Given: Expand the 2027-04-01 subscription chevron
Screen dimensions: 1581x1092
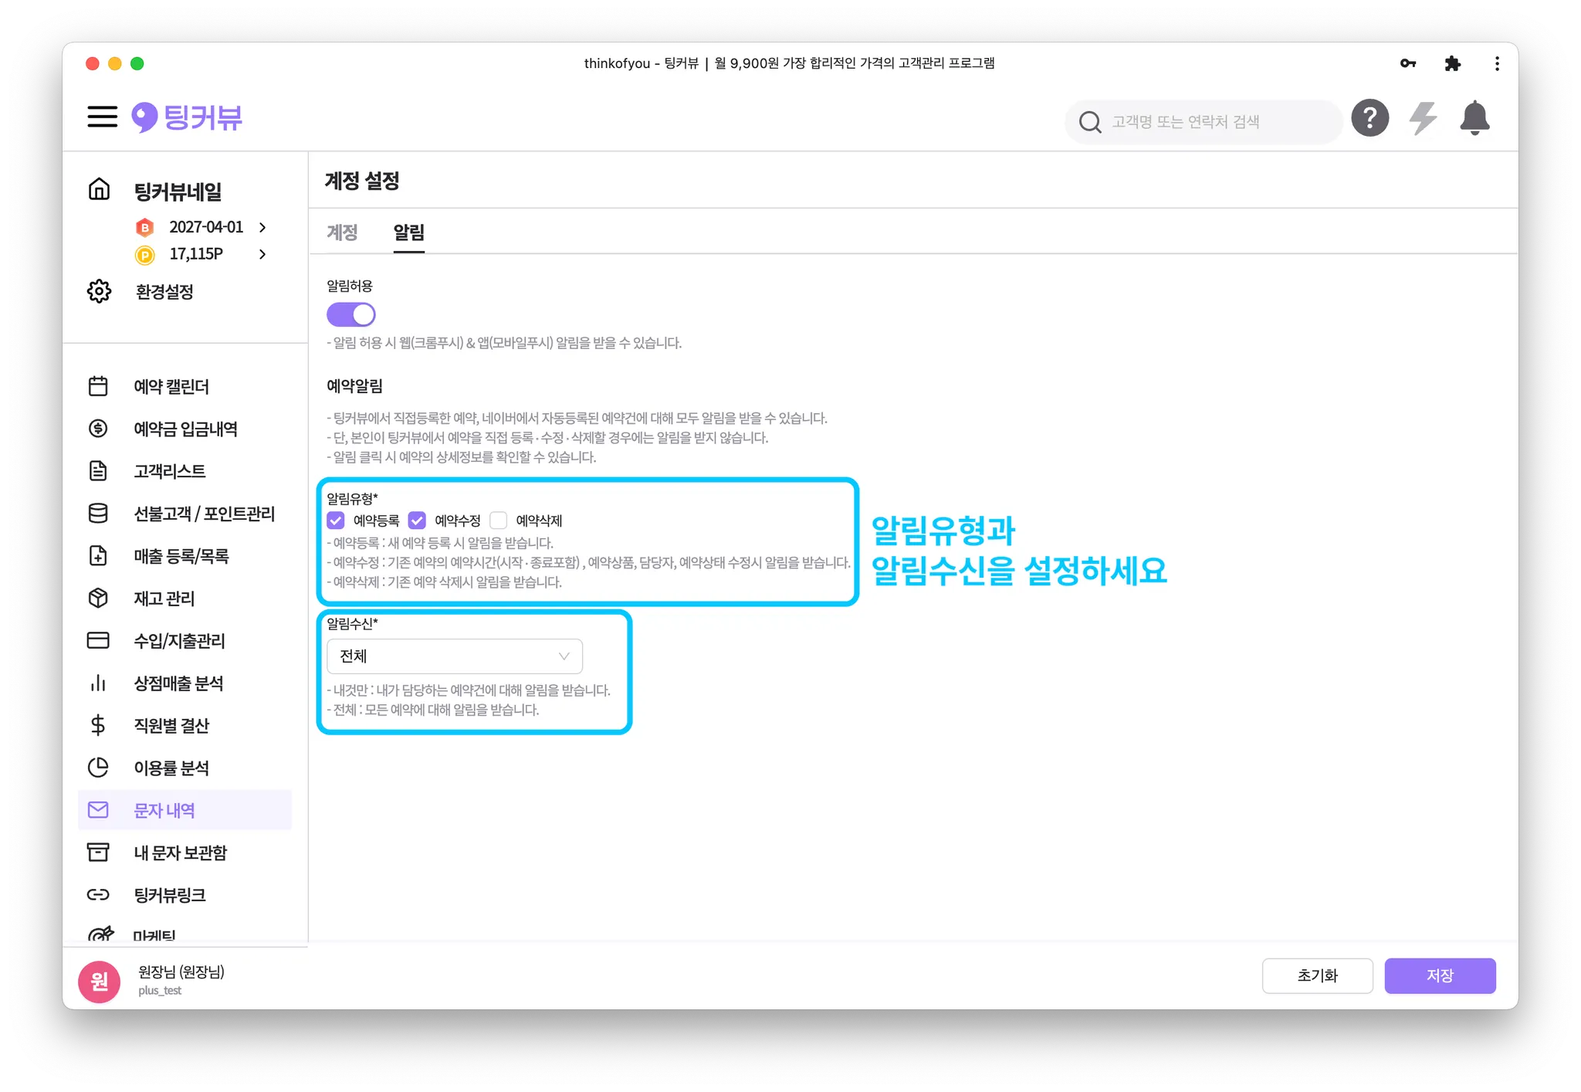Looking at the screenshot, I should [x=262, y=227].
